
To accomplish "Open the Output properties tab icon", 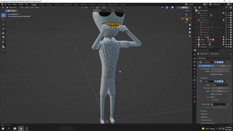I will 194,62.
